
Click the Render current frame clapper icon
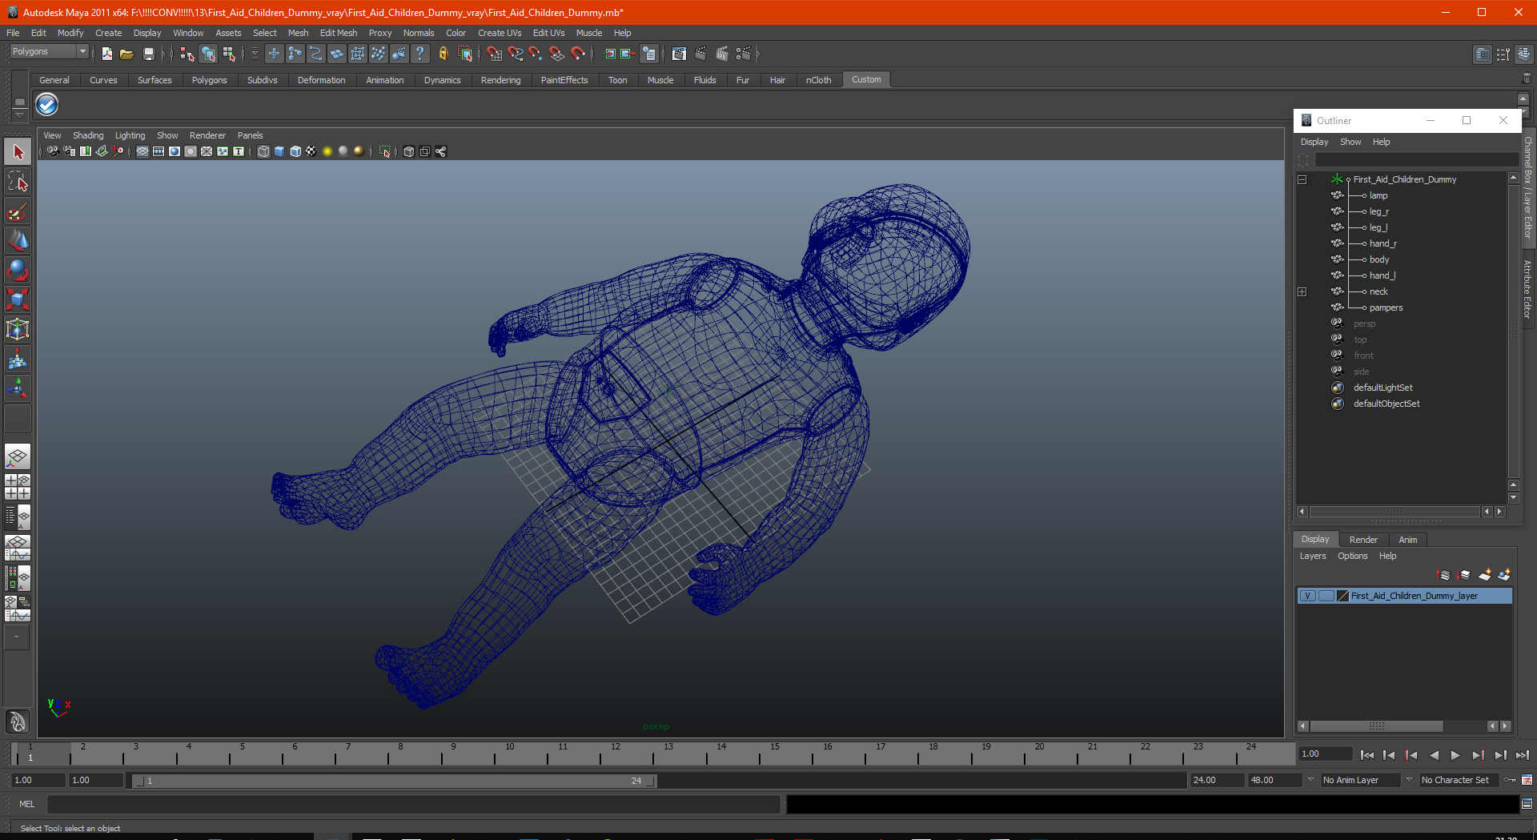pos(701,54)
